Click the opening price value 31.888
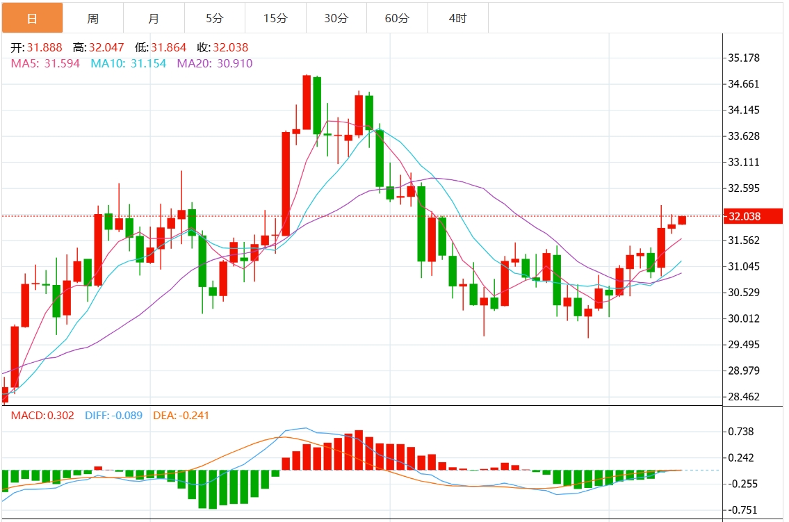 44,48
